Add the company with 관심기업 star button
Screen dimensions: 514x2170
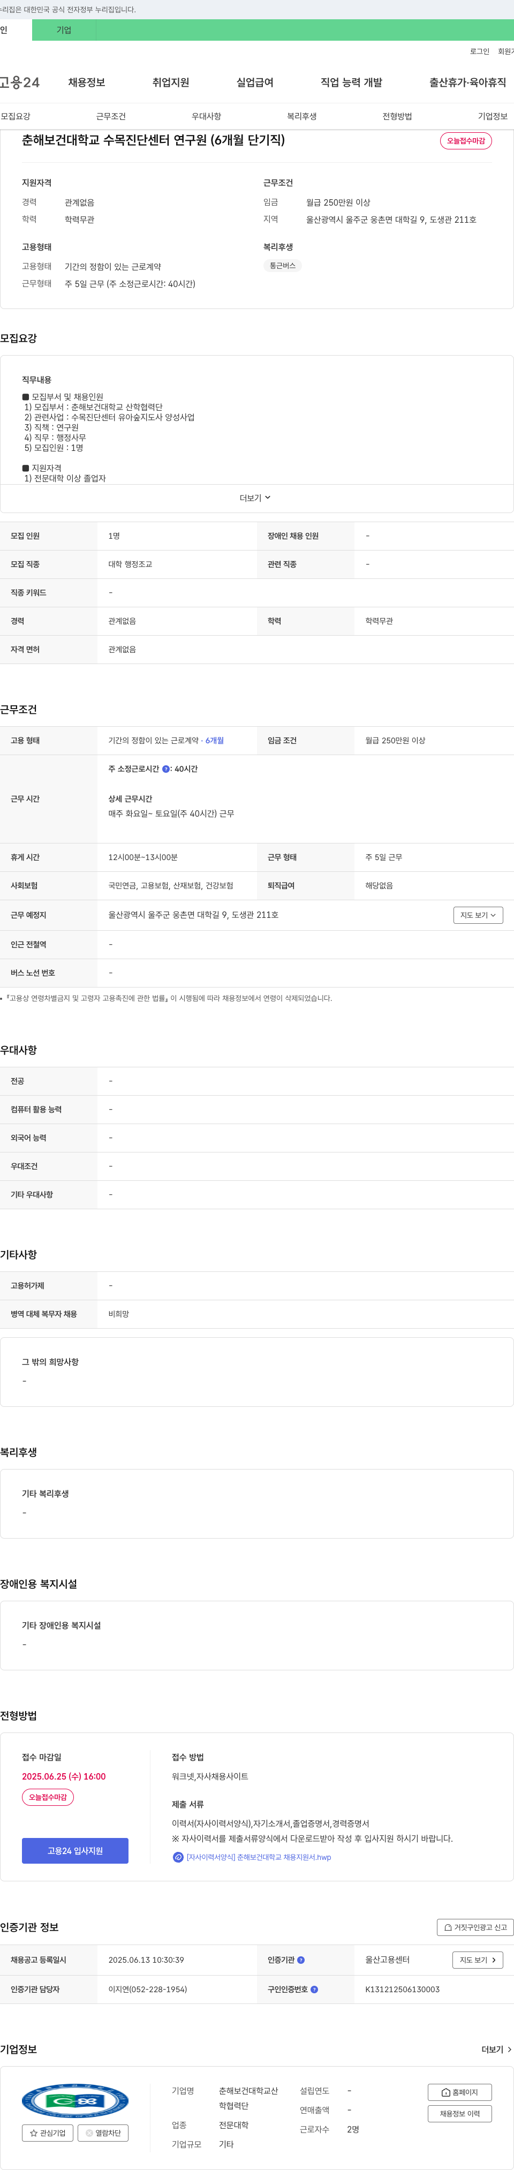[x=47, y=2133]
